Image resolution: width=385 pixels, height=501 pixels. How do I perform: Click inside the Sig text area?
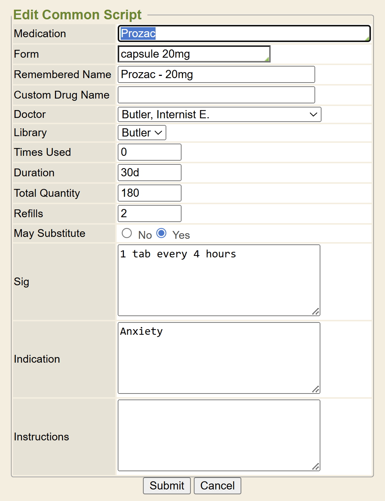[219, 280]
